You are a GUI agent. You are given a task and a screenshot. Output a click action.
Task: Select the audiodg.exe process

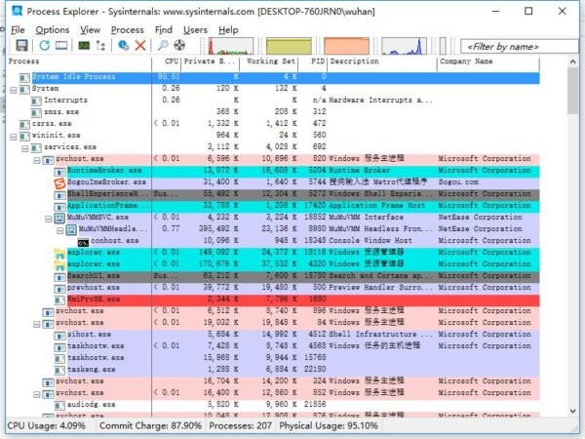(x=273, y=405)
